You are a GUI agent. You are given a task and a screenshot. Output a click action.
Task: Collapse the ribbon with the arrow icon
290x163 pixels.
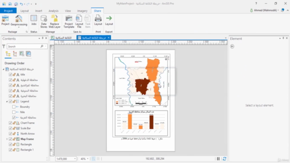[288, 10]
